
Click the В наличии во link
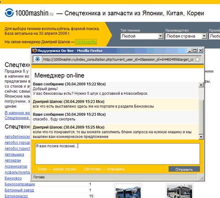click(x=17, y=113)
